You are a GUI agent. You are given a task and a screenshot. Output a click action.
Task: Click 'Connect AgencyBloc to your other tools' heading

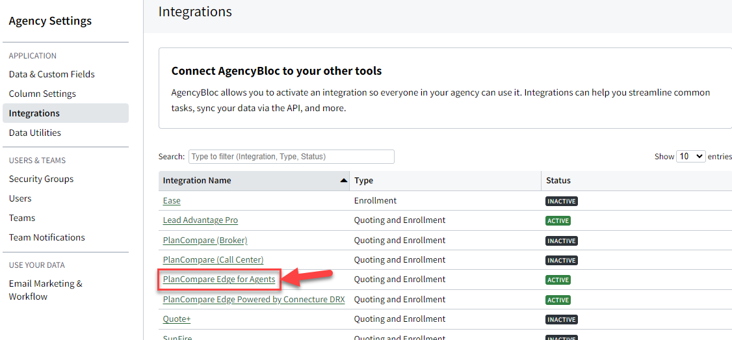(277, 71)
